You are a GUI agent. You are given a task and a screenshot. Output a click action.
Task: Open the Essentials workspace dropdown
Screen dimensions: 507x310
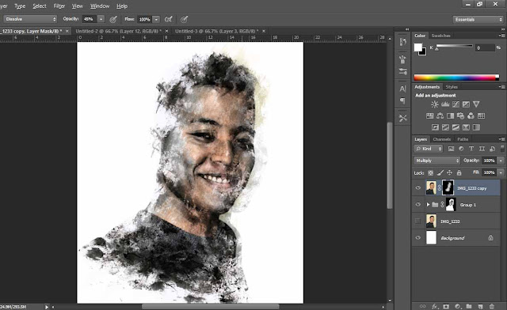point(478,19)
